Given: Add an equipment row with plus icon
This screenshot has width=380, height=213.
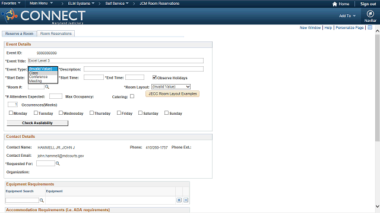Looking at the screenshot, I should click(x=179, y=200).
